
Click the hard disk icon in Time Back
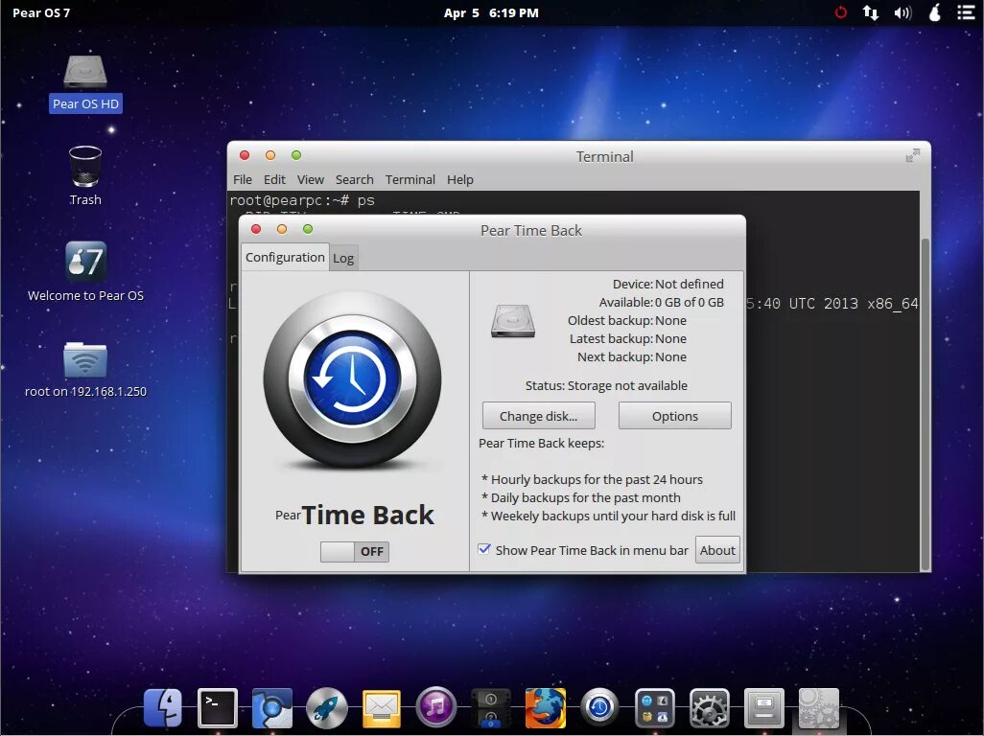pyautogui.click(x=513, y=321)
